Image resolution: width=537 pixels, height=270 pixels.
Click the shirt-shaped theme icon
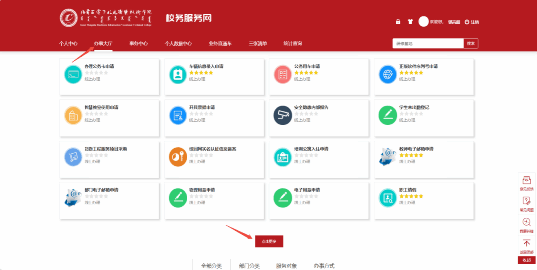(x=410, y=22)
